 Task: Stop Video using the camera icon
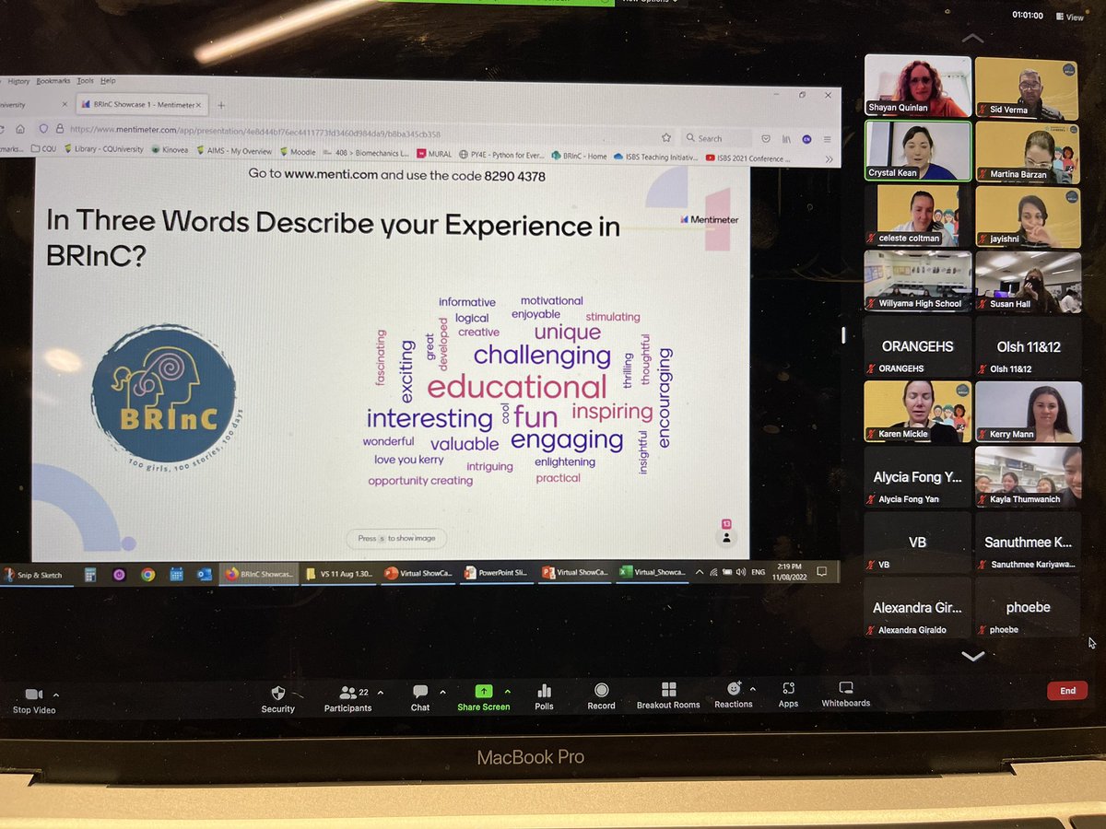(33, 695)
